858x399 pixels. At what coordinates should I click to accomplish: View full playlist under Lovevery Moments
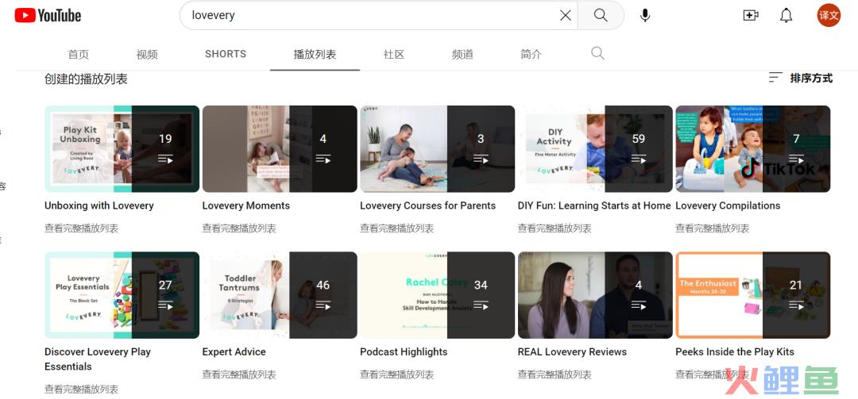click(239, 228)
